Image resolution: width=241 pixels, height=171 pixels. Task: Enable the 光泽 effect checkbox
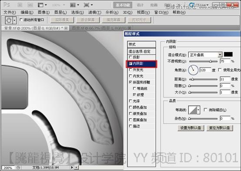tap(131, 101)
